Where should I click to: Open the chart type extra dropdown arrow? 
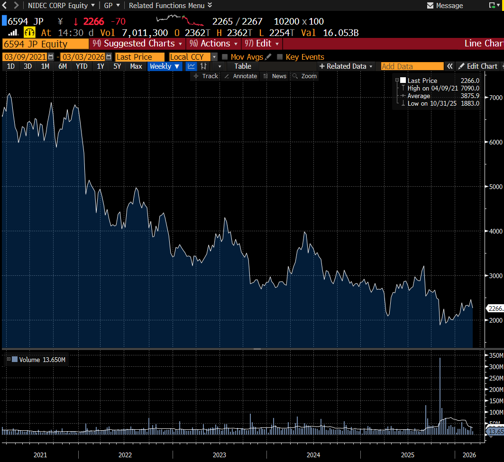click(x=220, y=66)
